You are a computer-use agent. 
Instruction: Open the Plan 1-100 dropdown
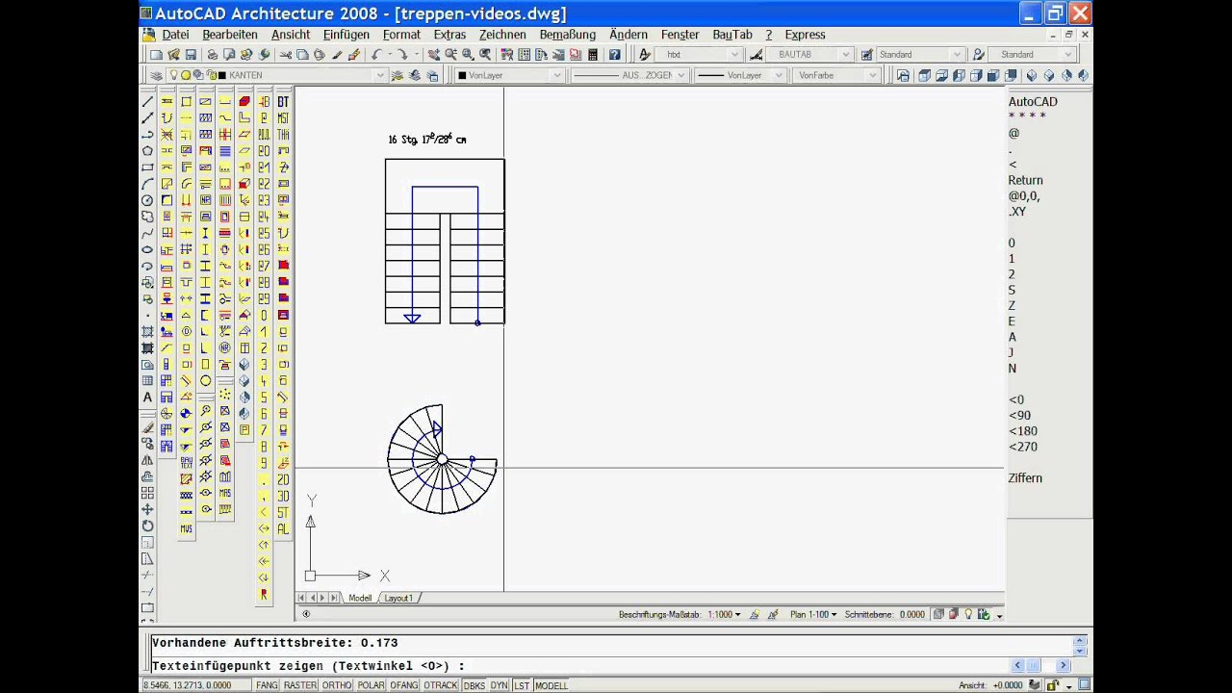[813, 614]
